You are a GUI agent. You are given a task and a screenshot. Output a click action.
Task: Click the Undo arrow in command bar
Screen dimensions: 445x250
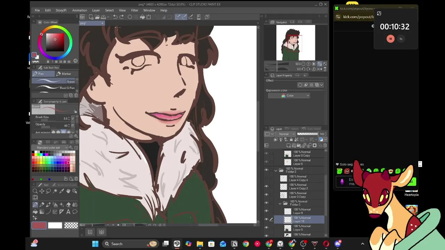(115, 17)
